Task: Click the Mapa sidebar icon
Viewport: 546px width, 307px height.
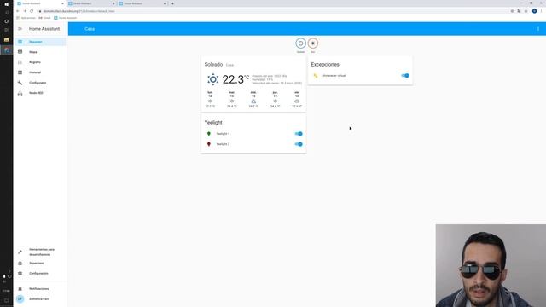Action: pyautogui.click(x=20, y=52)
